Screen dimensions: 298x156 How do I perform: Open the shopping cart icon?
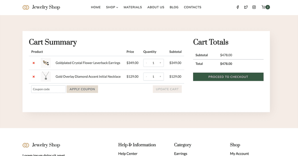click(264, 7)
